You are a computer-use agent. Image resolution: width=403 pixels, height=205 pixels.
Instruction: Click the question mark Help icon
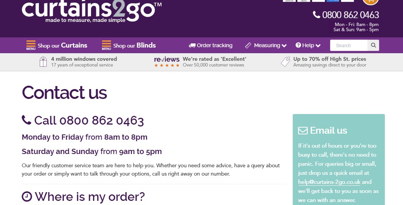[298, 45]
